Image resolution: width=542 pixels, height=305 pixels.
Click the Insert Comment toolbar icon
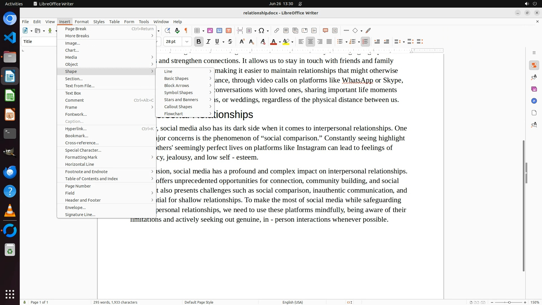pyautogui.click(x=325, y=30)
